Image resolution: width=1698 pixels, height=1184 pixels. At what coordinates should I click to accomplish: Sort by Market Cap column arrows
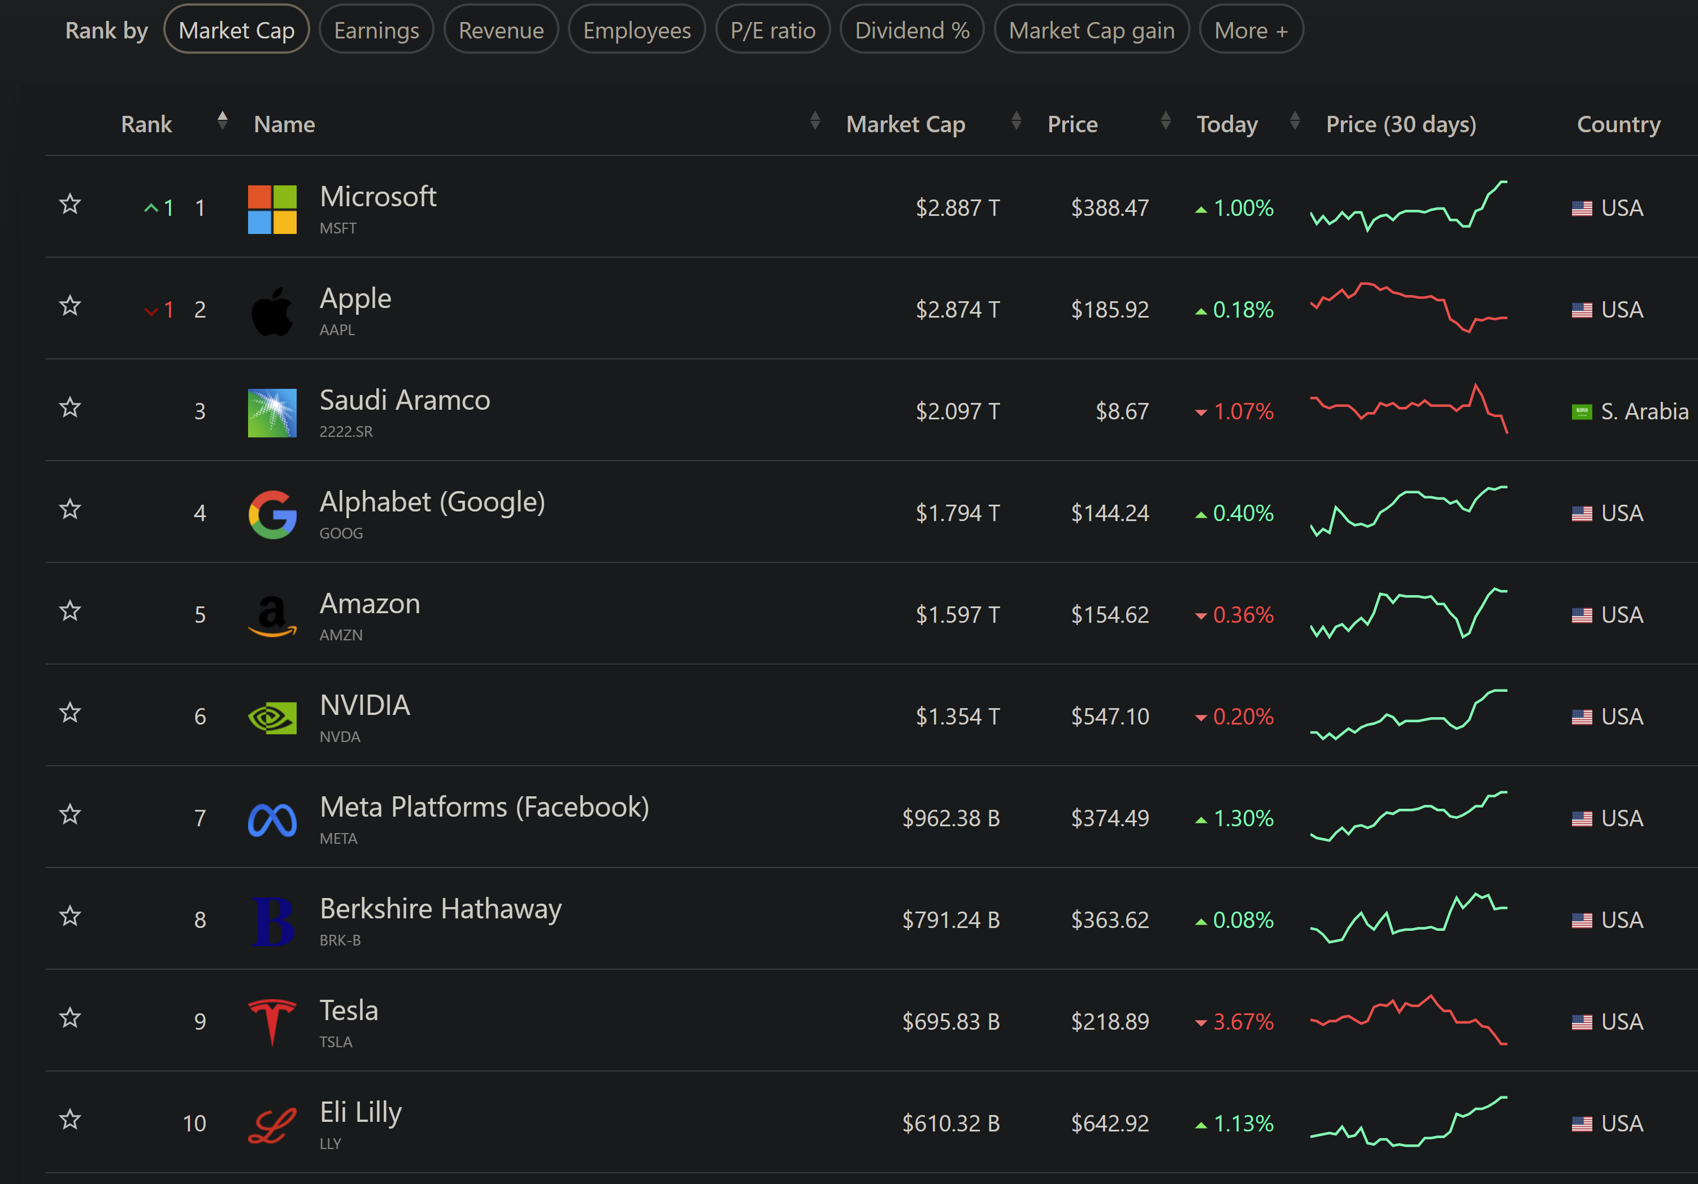point(1016,120)
